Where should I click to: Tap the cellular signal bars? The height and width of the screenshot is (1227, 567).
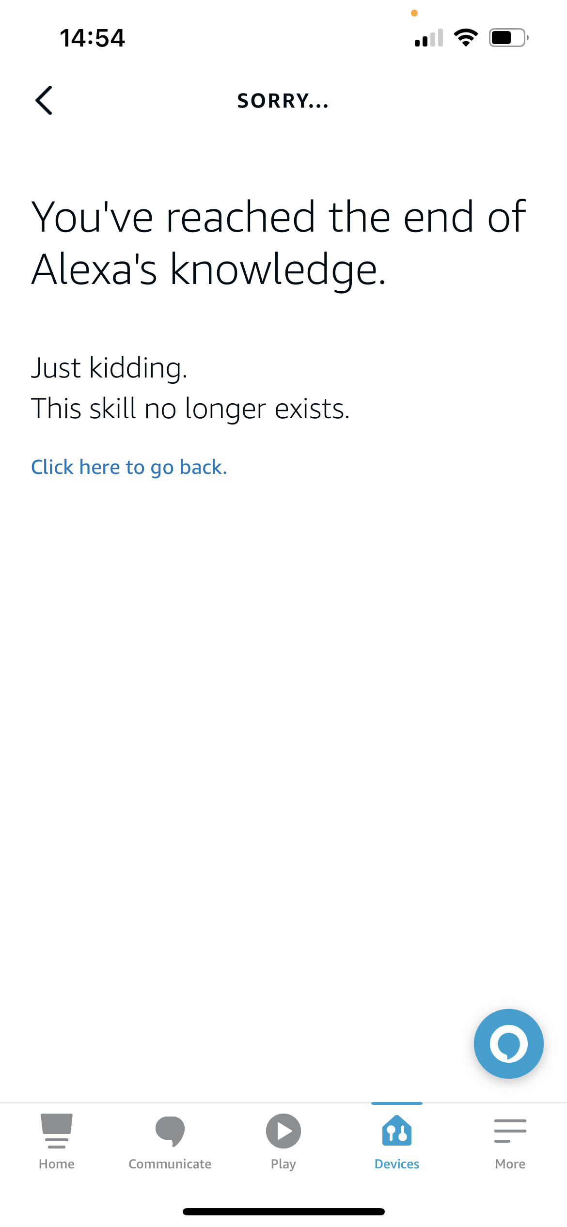point(429,38)
